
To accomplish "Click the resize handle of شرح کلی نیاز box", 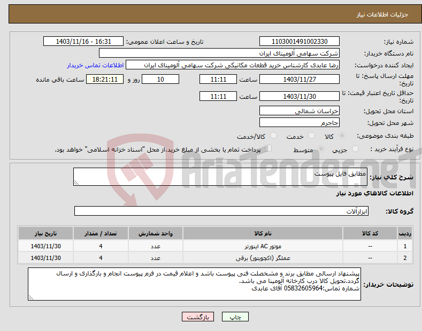I will (x=76, y=183).
